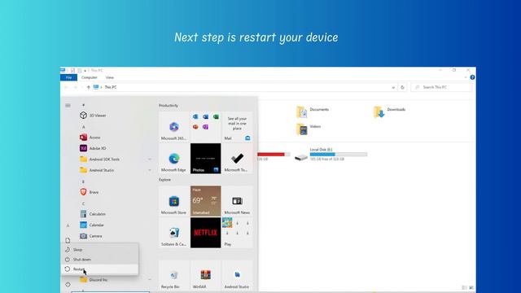
Task: Click the Productivity group header
Action: coord(169,105)
